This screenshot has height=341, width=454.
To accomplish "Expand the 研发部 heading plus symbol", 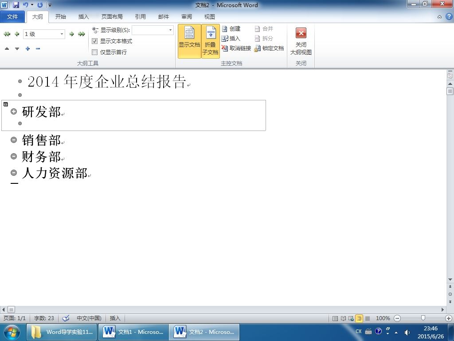I will (x=14, y=111).
